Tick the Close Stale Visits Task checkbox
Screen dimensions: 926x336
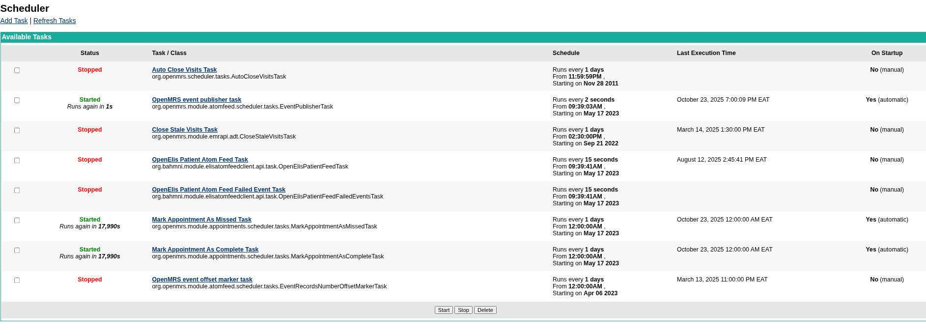pos(17,130)
